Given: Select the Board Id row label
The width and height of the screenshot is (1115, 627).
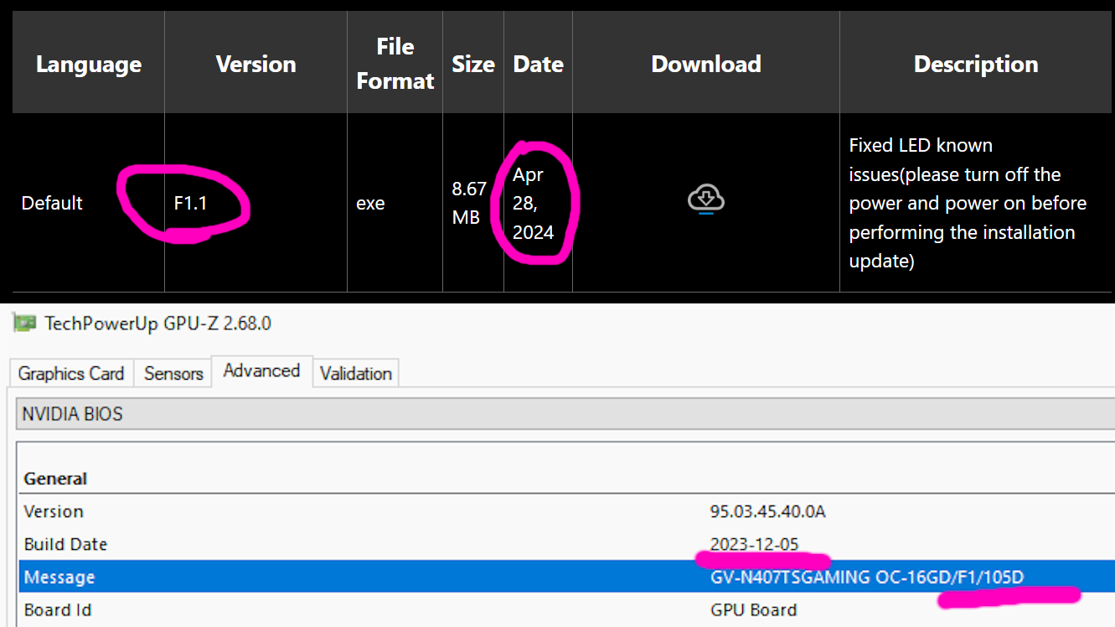Looking at the screenshot, I should 58,609.
